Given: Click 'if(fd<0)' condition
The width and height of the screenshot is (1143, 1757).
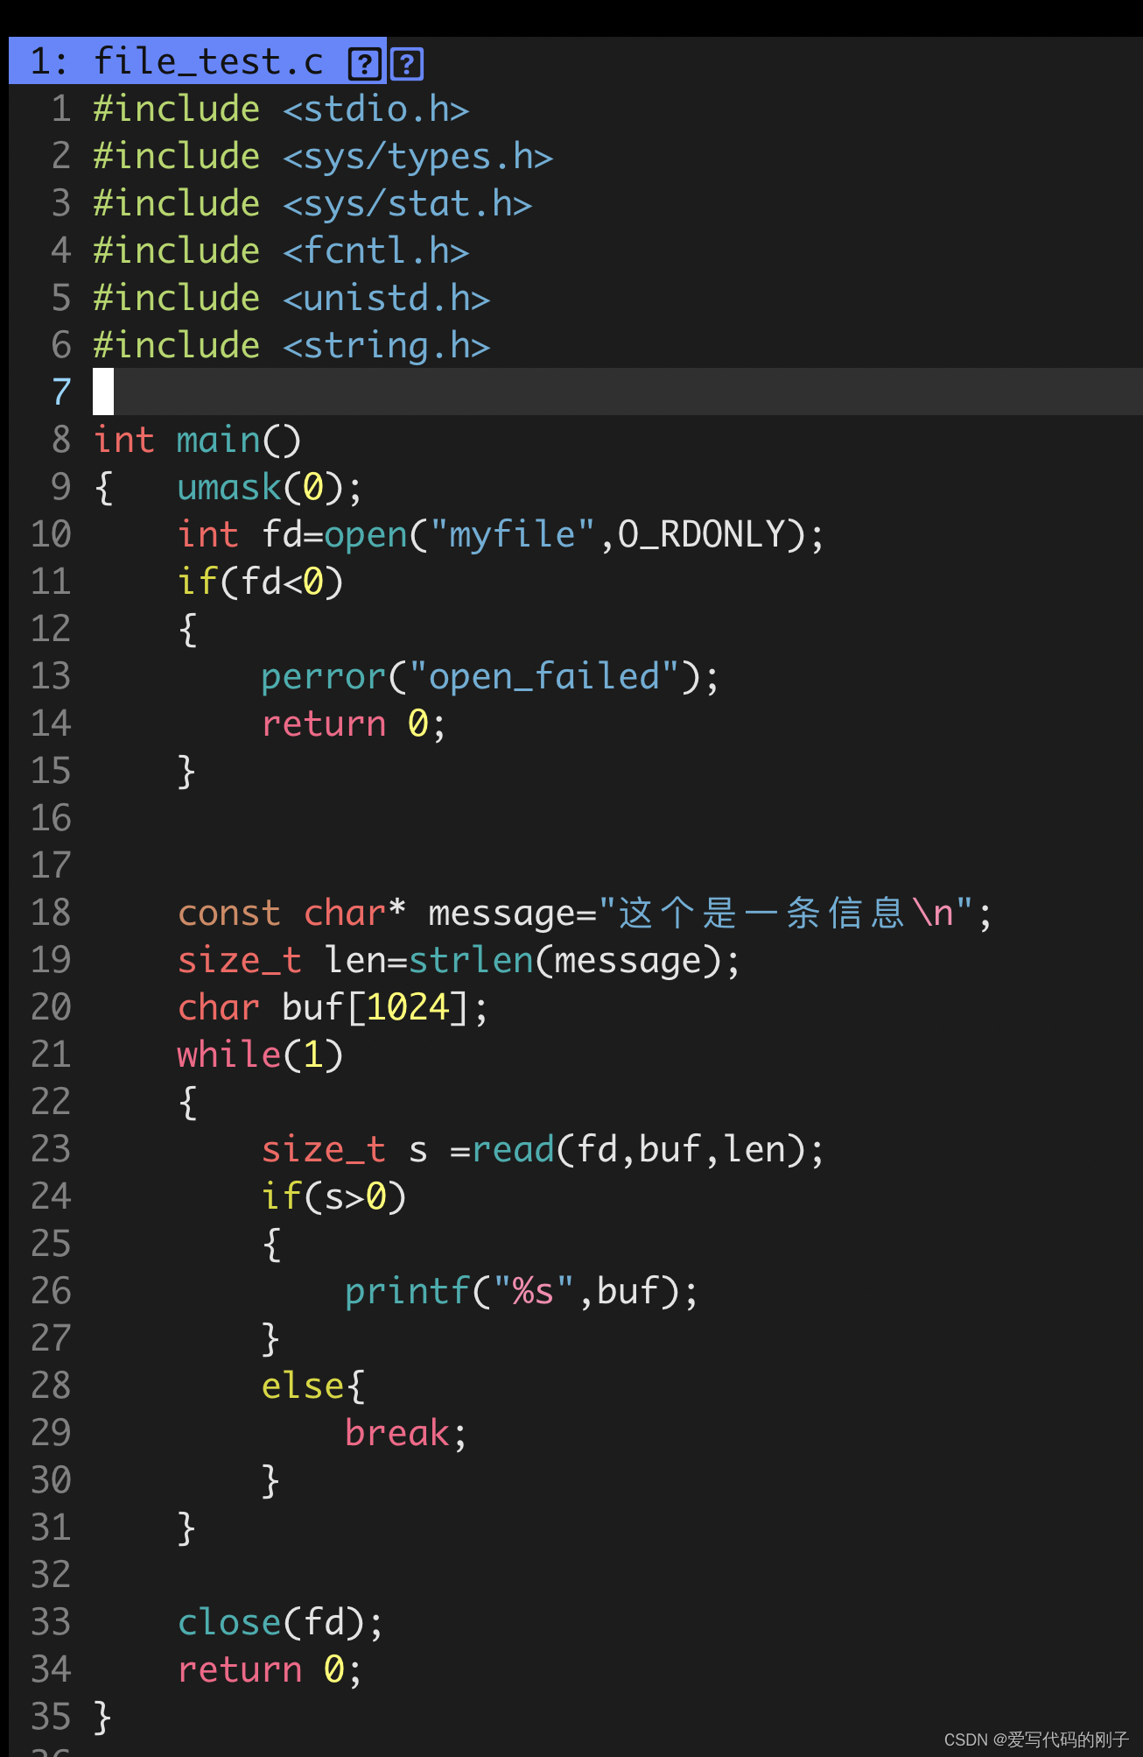Looking at the screenshot, I should tap(260, 582).
